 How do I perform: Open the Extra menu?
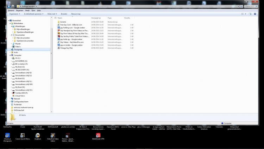pos(33,11)
